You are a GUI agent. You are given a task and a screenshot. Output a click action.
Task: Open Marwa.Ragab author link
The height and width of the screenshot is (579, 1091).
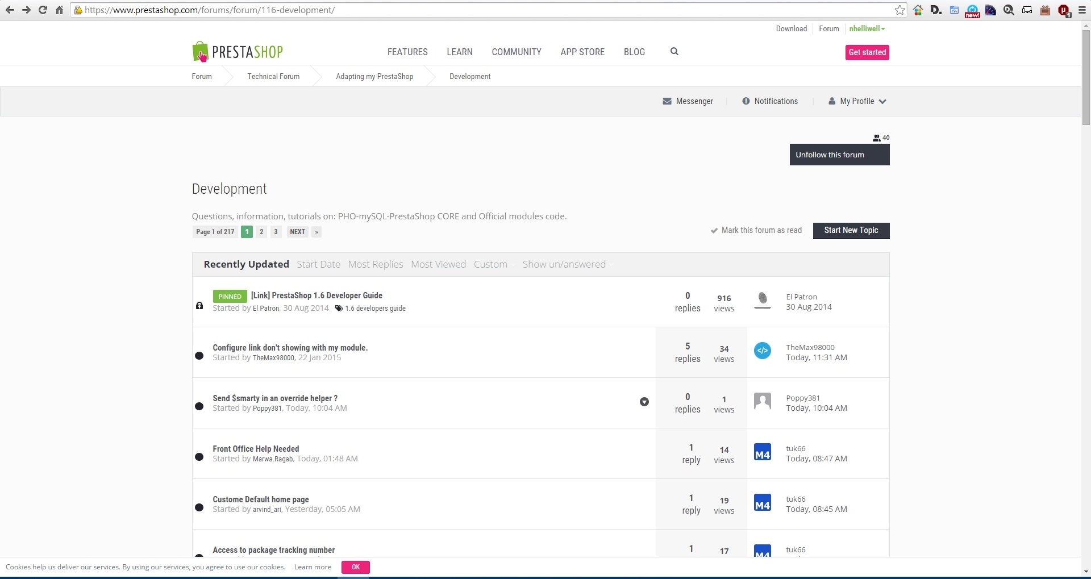[273, 459]
